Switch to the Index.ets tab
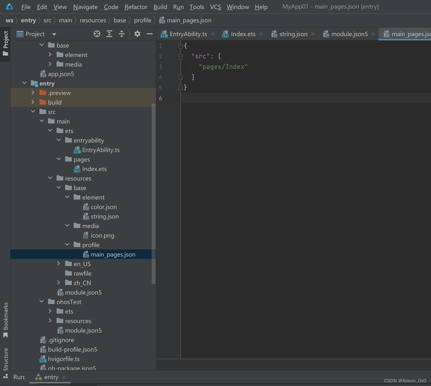Image resolution: width=431 pixels, height=386 pixels. coord(243,34)
